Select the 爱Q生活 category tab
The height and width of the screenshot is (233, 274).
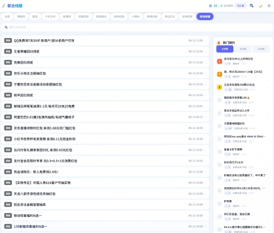pos(169,16)
